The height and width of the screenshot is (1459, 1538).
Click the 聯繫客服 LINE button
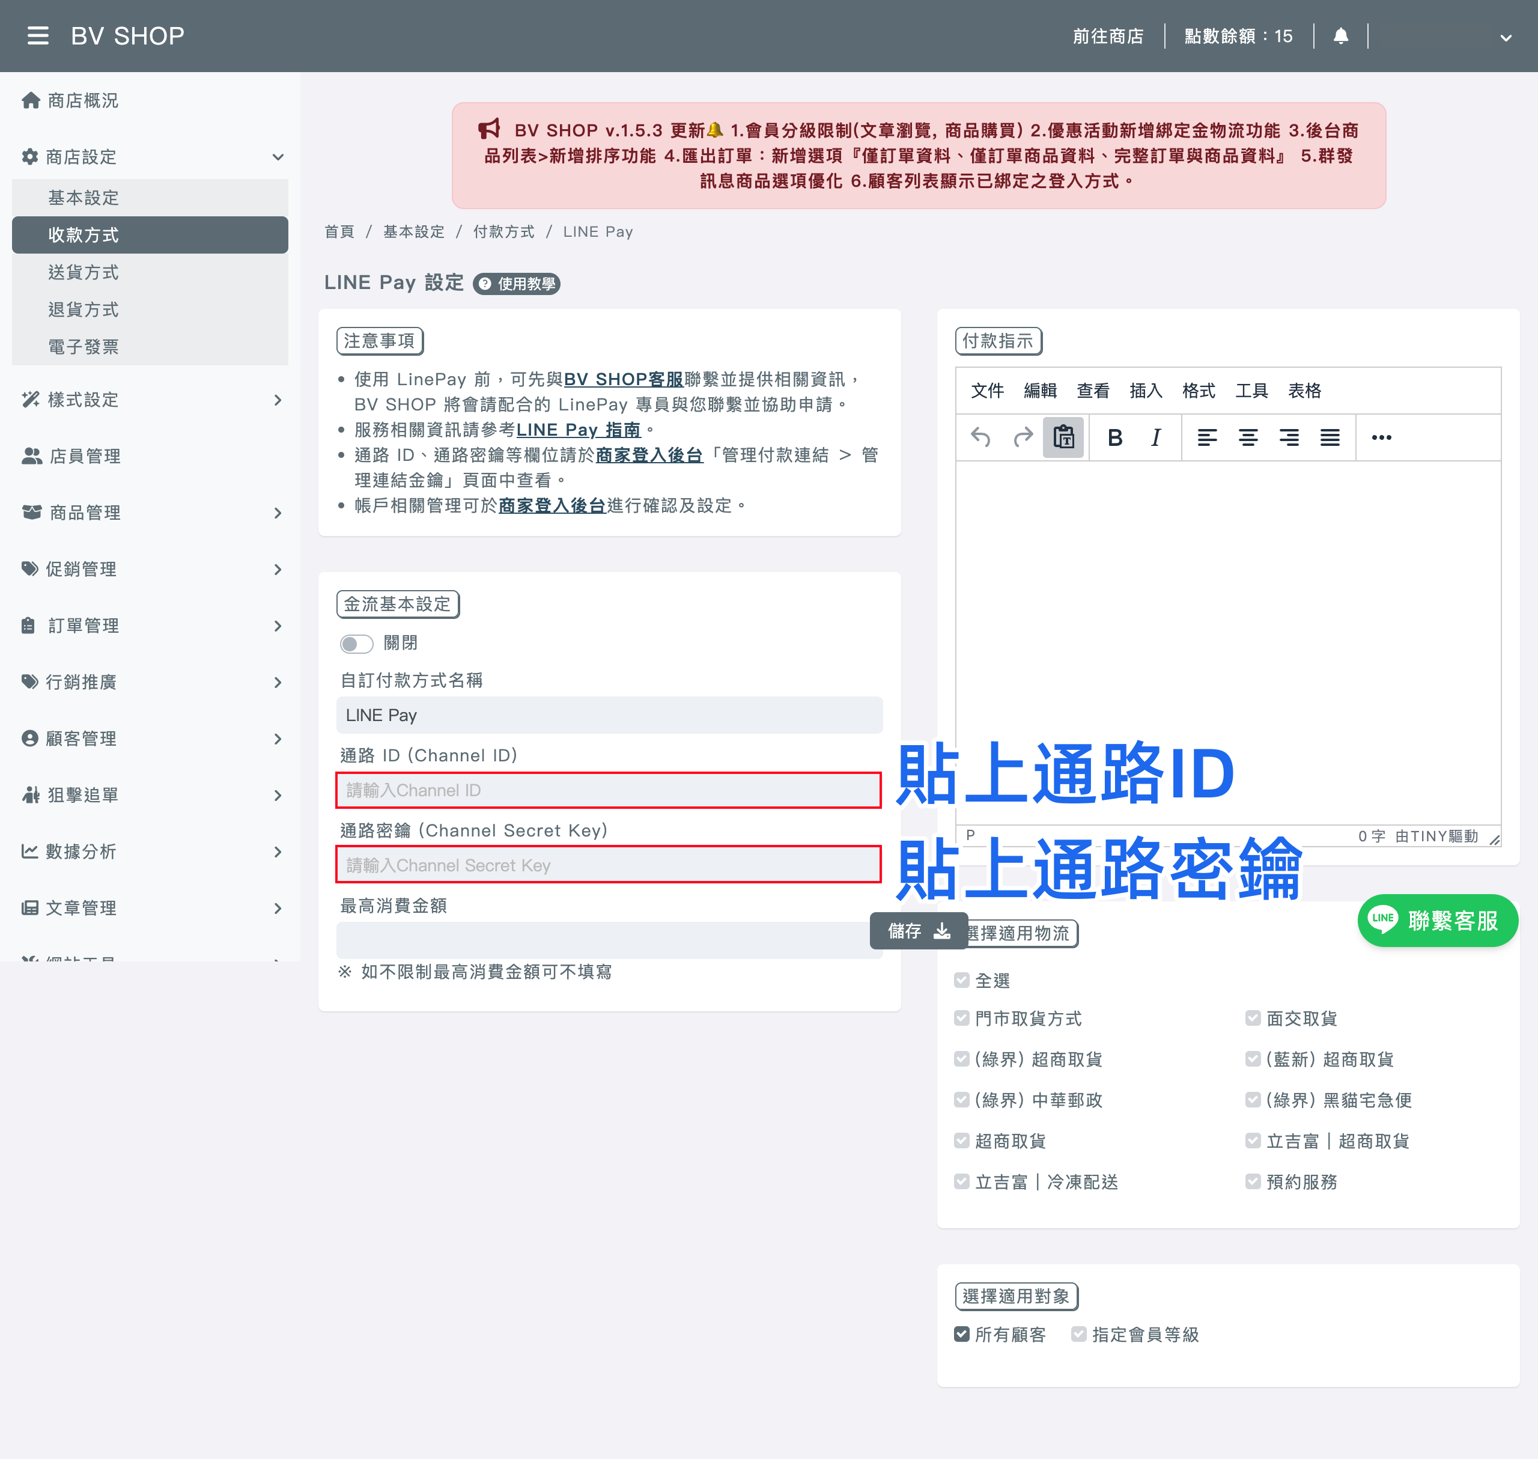point(1438,921)
